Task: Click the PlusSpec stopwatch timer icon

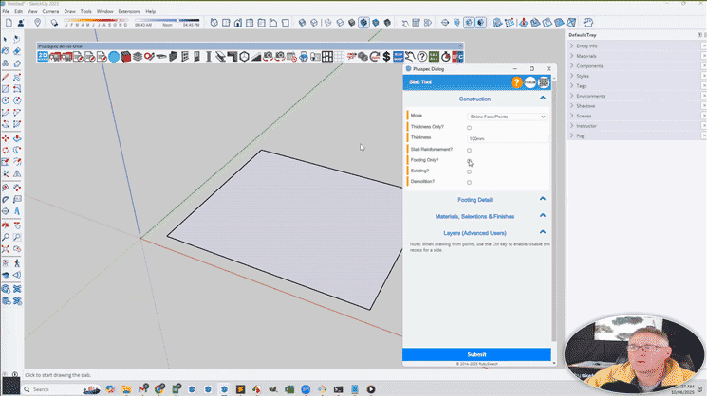Action: (x=445, y=56)
